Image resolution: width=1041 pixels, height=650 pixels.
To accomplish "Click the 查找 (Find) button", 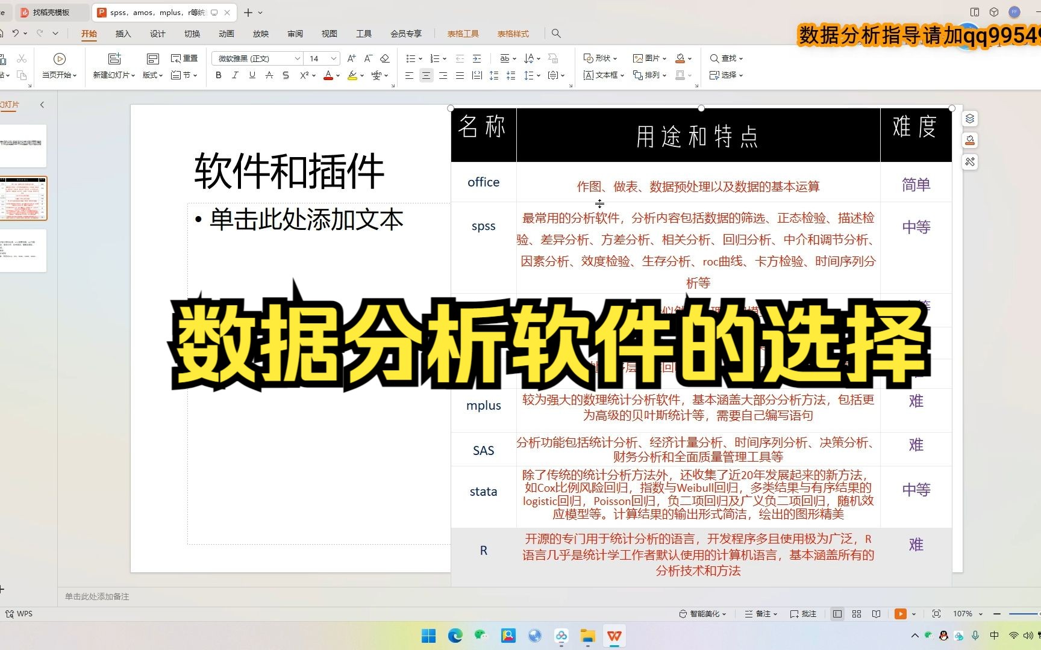I will tap(726, 58).
